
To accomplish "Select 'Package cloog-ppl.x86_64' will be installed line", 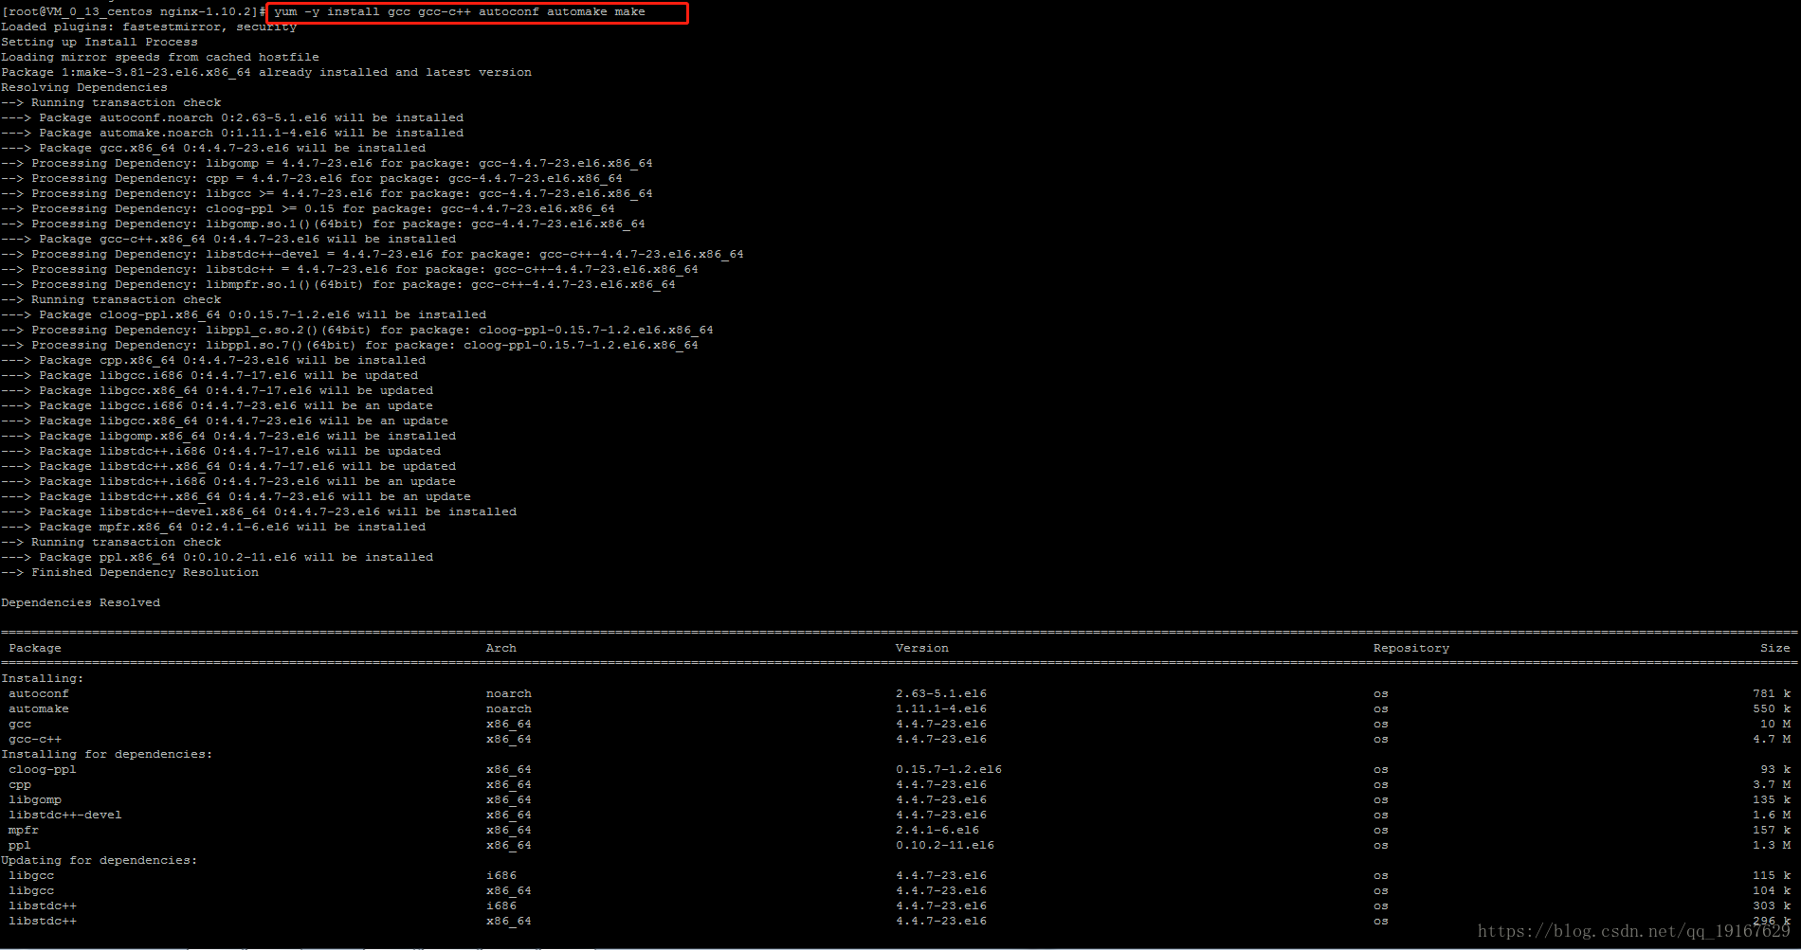I will click(244, 315).
